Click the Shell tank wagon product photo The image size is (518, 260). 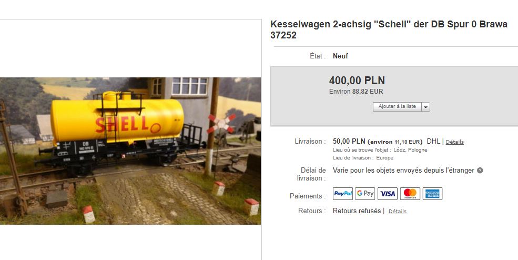coord(130,151)
